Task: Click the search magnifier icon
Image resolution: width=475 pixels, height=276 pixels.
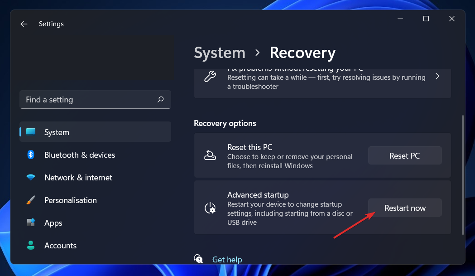Action: click(x=160, y=99)
